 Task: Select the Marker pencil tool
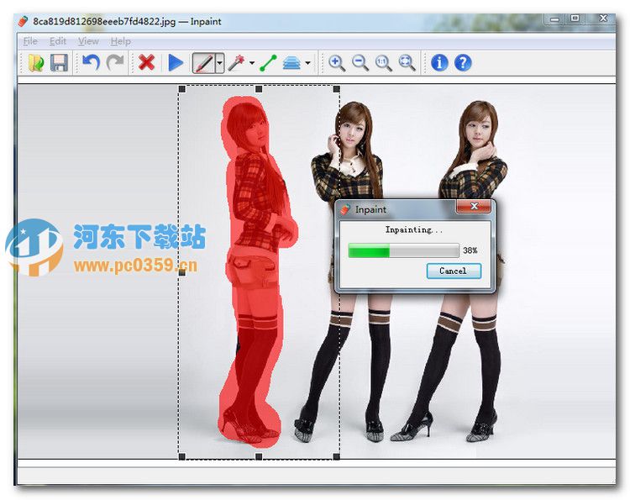204,63
